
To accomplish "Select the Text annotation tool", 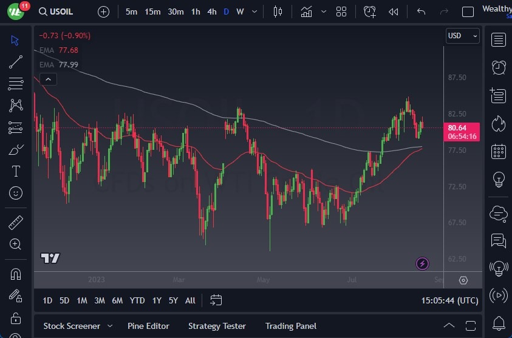I will coord(16,171).
